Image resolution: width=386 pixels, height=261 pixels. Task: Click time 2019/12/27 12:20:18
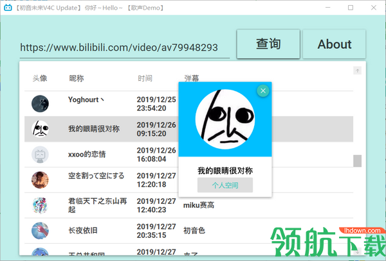pos(156,180)
